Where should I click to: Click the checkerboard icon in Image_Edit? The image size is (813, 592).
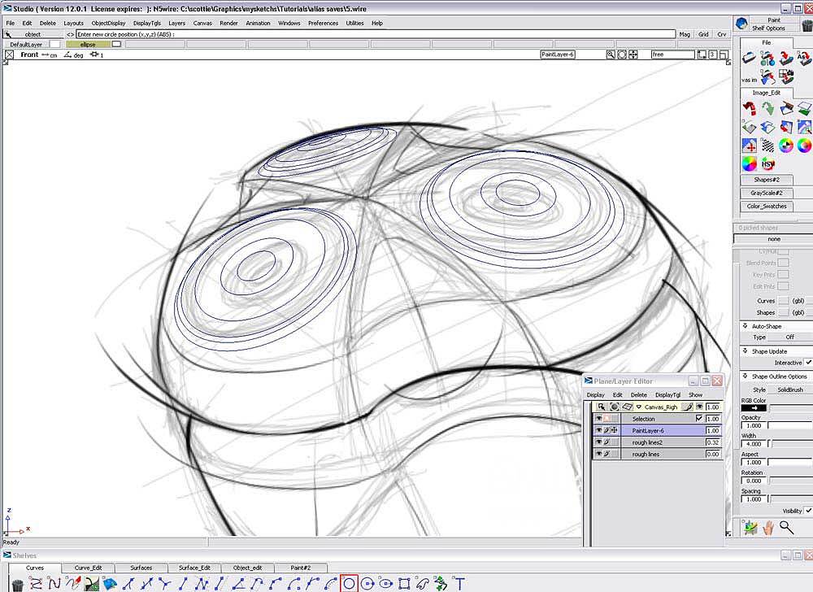click(767, 146)
